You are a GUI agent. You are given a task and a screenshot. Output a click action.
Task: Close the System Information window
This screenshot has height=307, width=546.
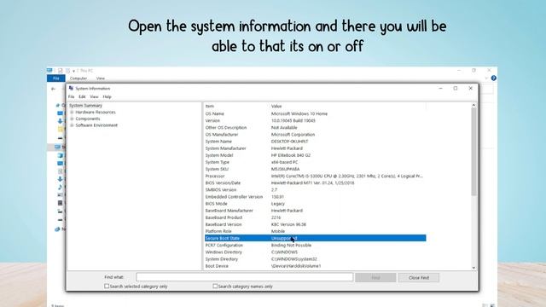470,89
